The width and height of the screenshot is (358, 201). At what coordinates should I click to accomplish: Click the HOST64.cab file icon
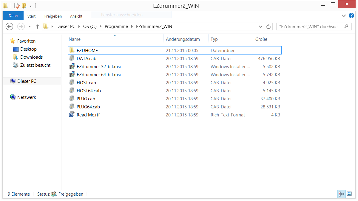pos(72,91)
